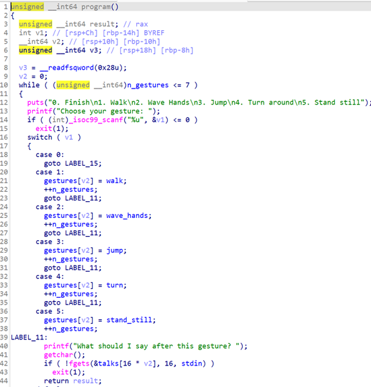Click 'case 3:' label
The height and width of the screenshot is (387, 371).
coord(50,241)
